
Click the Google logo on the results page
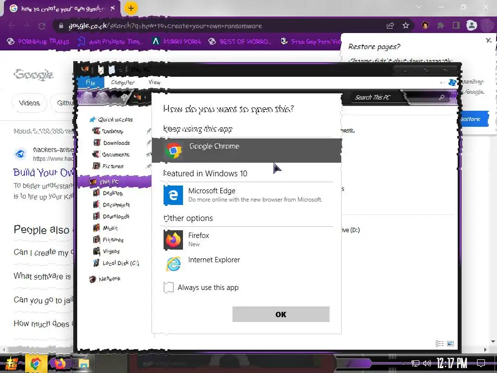33,74
